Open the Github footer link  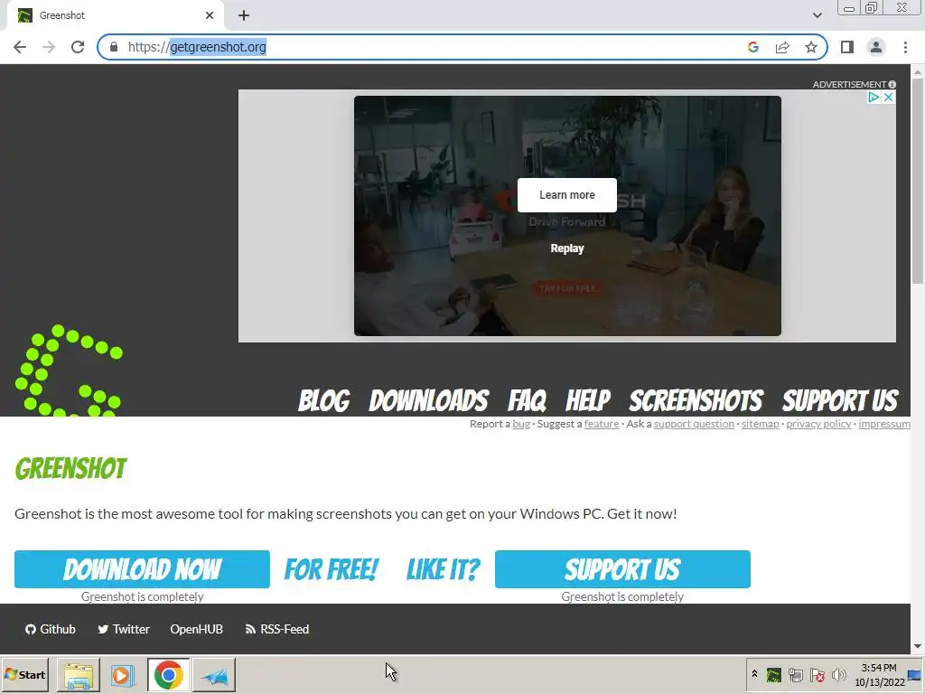(x=51, y=629)
